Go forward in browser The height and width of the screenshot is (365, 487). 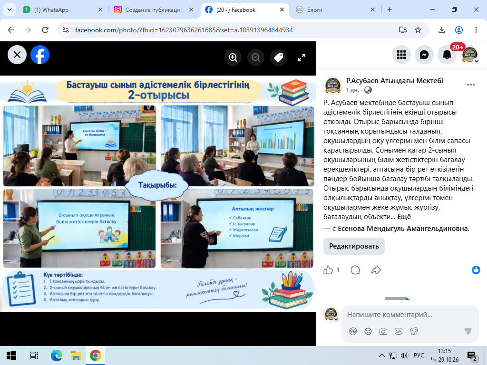pyautogui.click(x=28, y=30)
